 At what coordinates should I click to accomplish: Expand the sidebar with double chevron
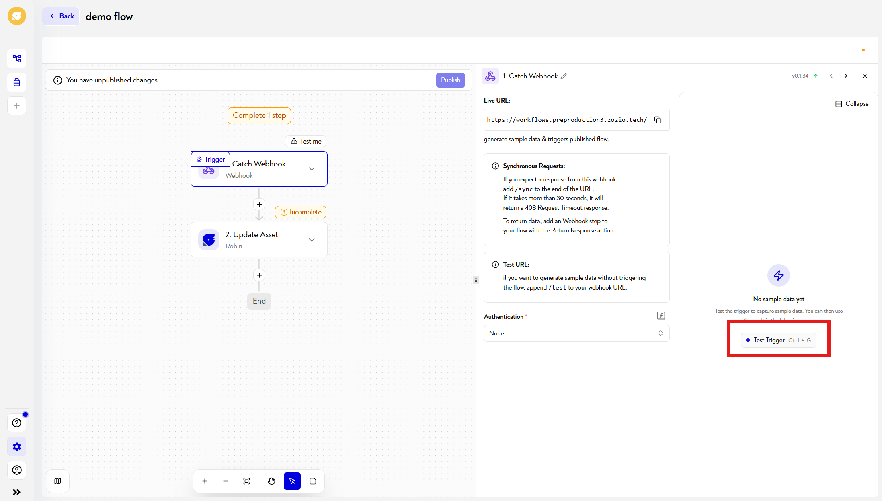click(x=17, y=492)
